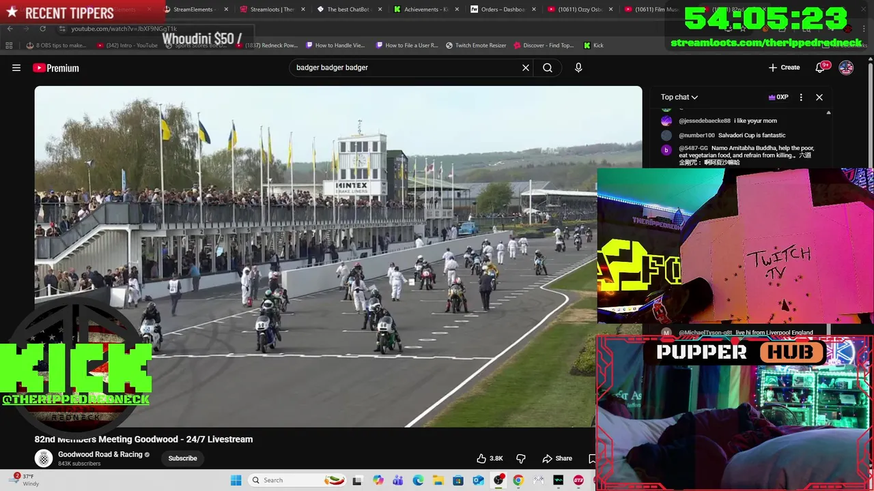Open the Redneck Pow... bookmark
The height and width of the screenshot is (491, 874).
pyautogui.click(x=266, y=45)
